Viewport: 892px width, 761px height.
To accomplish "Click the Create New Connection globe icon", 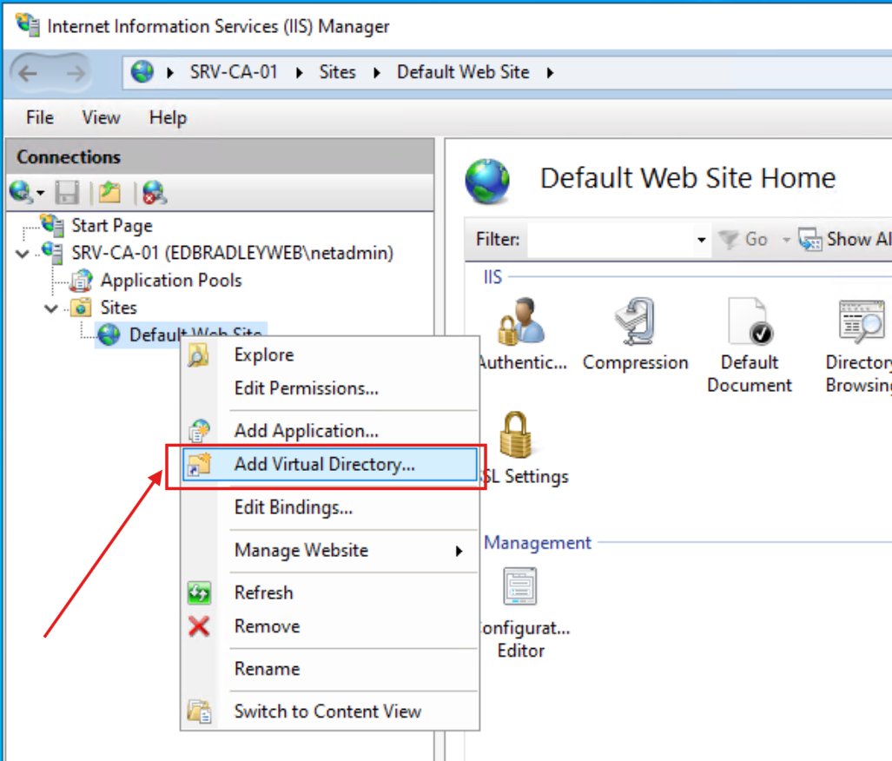I will click(20, 192).
